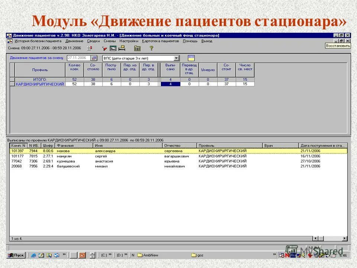The width and height of the screenshot is (357, 268).
Task: Select the highlighted row for patient махова
Action: click(112, 151)
